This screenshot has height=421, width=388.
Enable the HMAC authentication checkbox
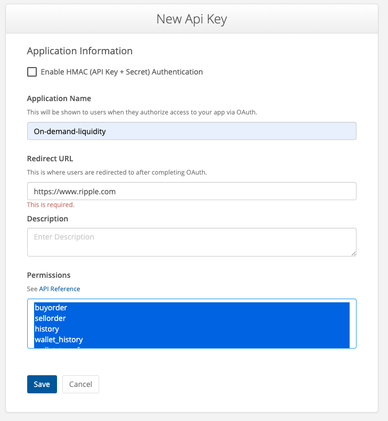[32, 72]
